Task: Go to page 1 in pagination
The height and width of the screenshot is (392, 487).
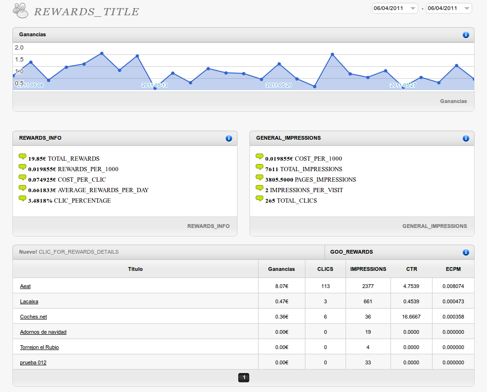Action: (244, 378)
